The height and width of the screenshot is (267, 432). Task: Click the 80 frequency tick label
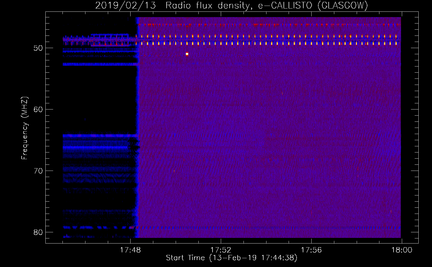pos(38,232)
